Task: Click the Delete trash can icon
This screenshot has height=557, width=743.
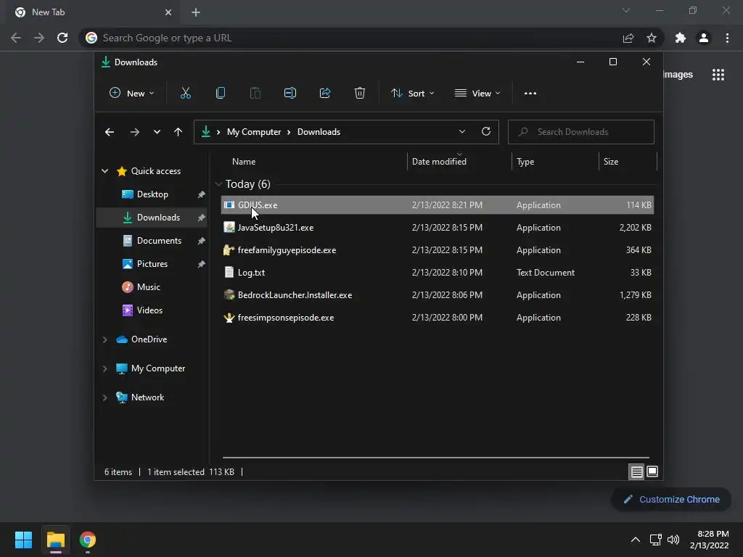Action: [x=360, y=94]
